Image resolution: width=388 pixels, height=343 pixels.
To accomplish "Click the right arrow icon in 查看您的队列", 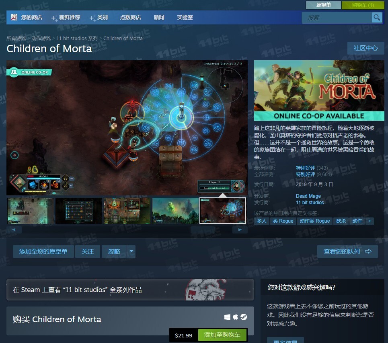I will [368, 252].
